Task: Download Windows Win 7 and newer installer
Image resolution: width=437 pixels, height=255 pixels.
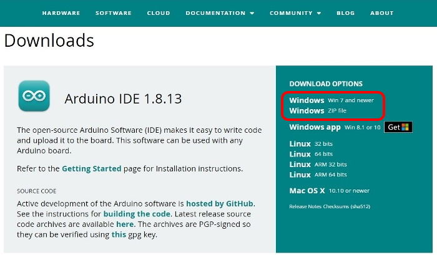Action: point(331,100)
